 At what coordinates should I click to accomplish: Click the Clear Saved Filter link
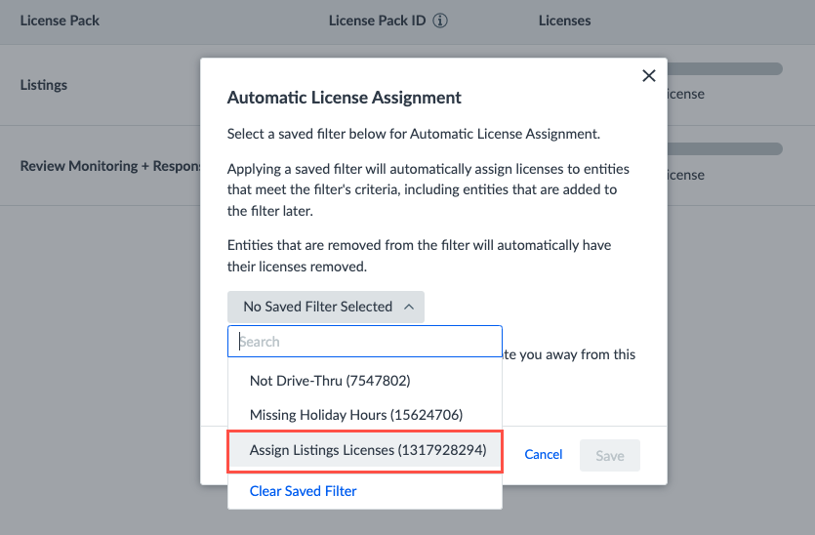(303, 491)
